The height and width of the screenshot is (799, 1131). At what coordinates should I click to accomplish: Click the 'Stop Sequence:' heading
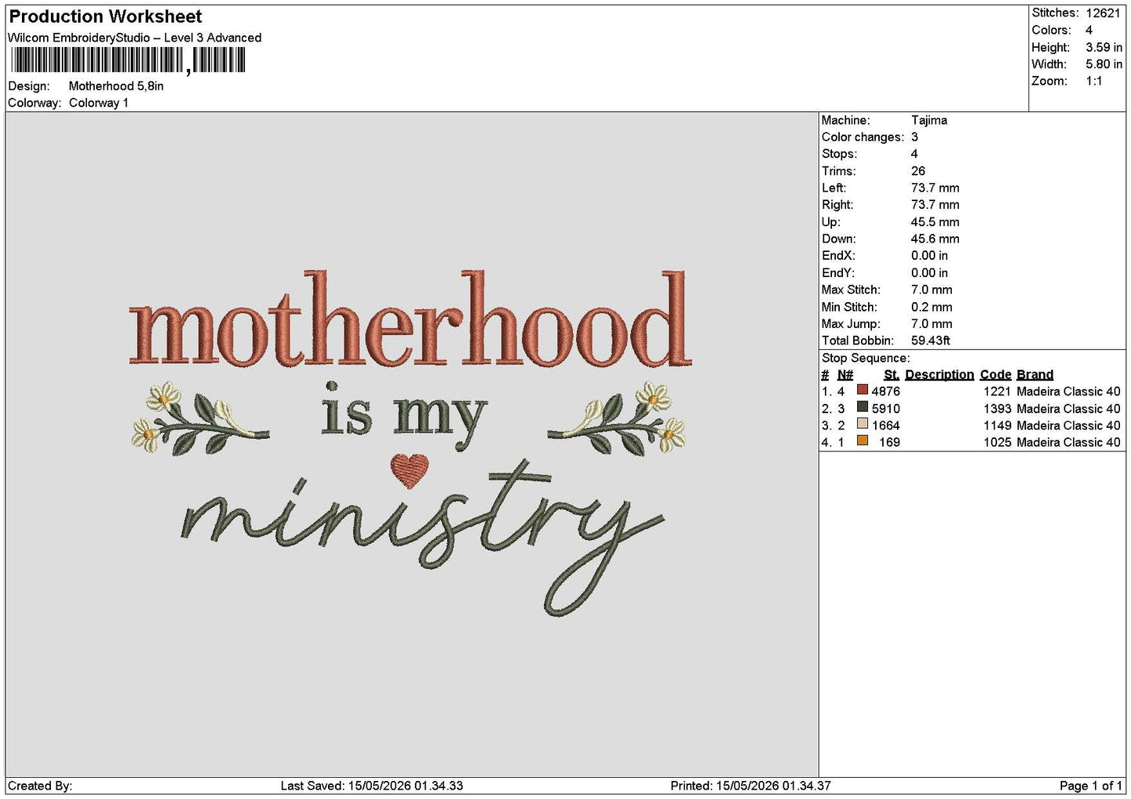[866, 358]
